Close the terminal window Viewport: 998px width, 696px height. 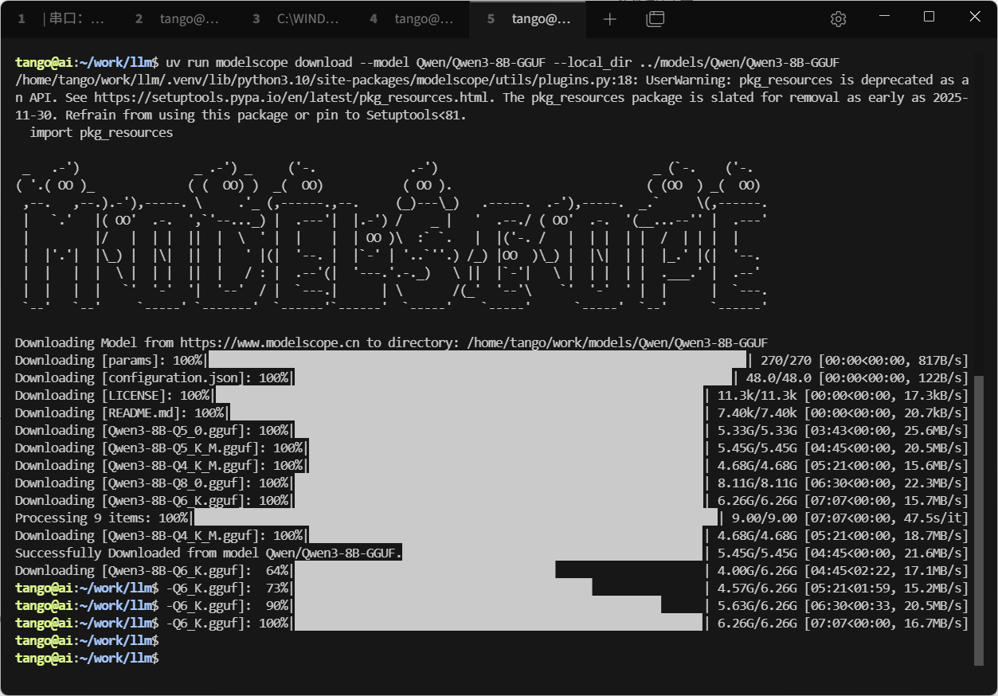pyautogui.click(x=975, y=17)
